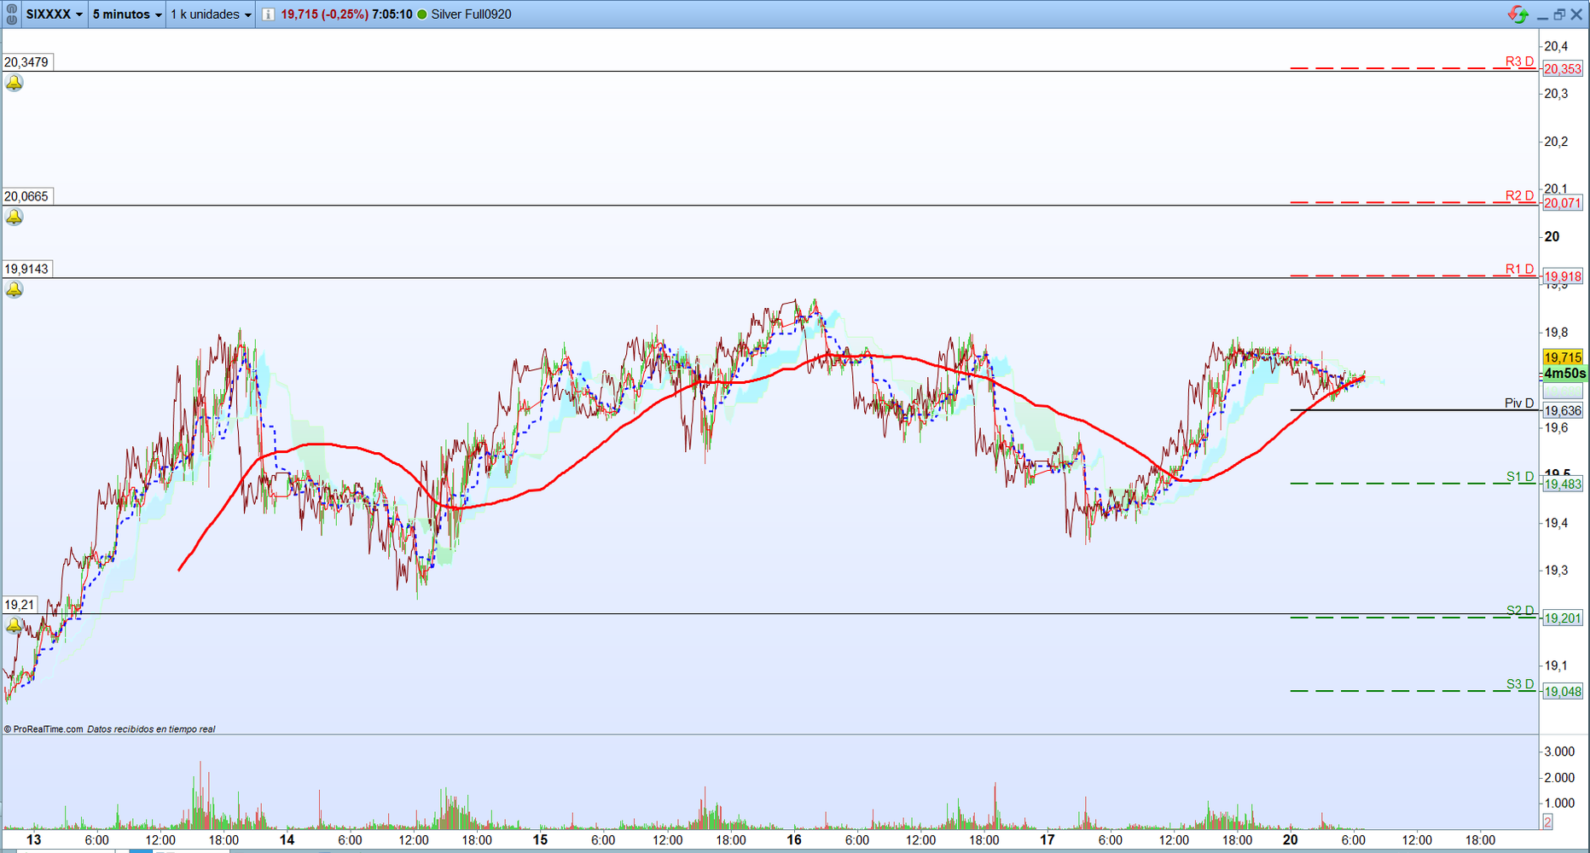This screenshot has height=853, width=1590.
Task: Click the 20,4 price axis label
Action: point(1556,46)
